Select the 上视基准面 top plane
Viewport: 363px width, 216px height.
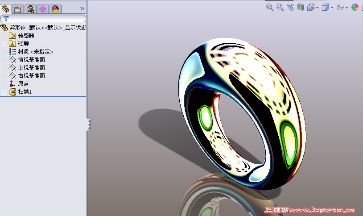[x=27, y=68]
